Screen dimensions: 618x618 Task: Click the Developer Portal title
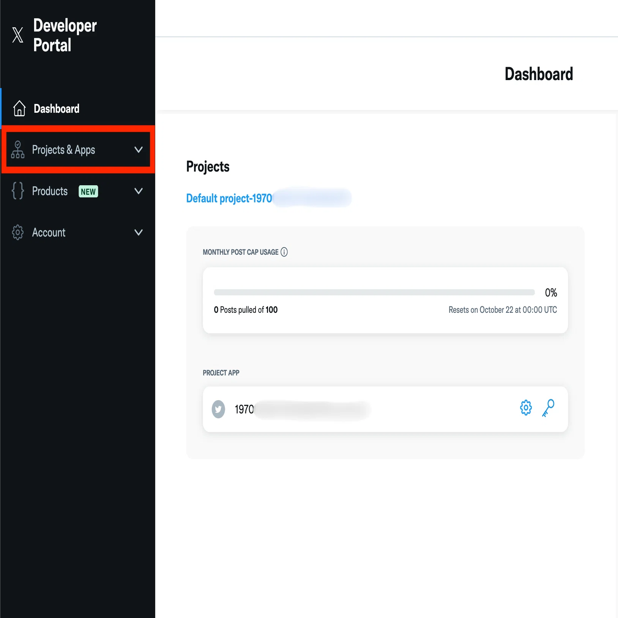(65, 35)
